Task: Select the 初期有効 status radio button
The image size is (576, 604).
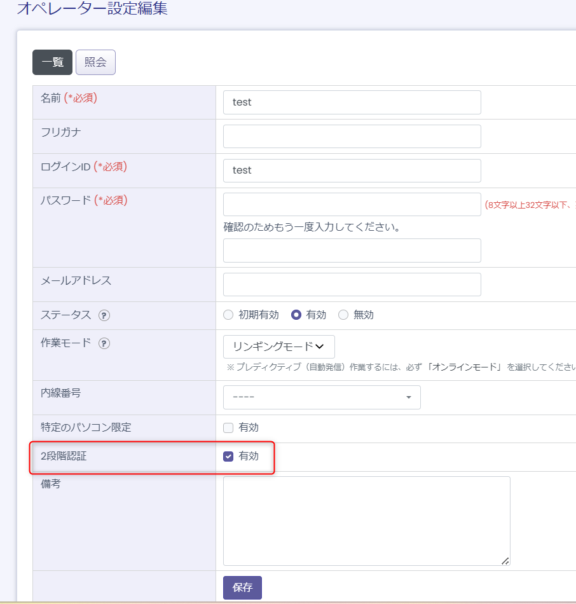Action: pos(229,315)
